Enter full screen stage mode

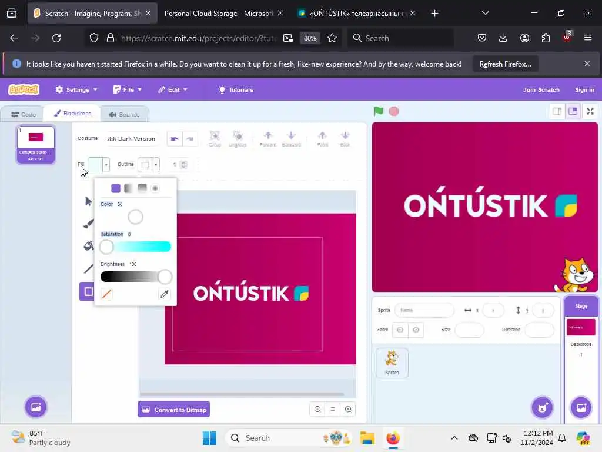pyautogui.click(x=590, y=111)
